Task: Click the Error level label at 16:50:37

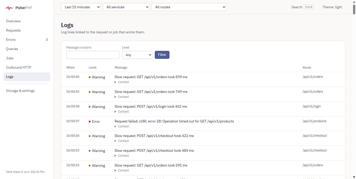Action: (94, 121)
